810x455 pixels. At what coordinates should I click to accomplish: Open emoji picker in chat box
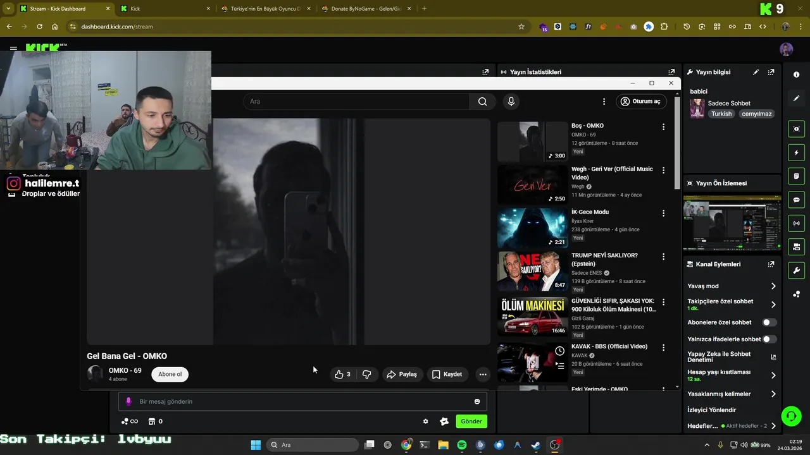(x=477, y=401)
